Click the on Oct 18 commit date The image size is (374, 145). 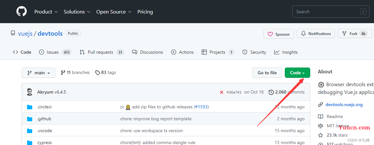coord(254,92)
